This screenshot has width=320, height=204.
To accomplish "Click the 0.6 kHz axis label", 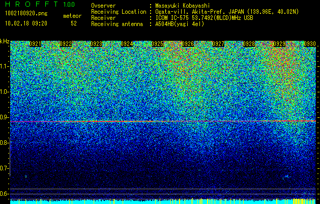I will 4,194.
